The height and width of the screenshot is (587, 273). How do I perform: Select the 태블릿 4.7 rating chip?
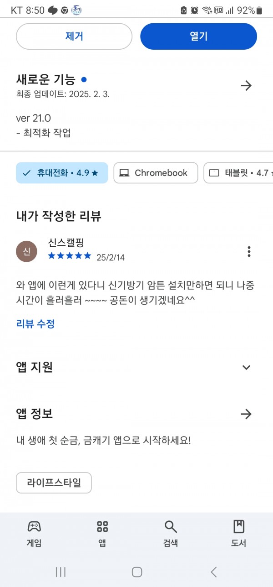tap(238, 173)
